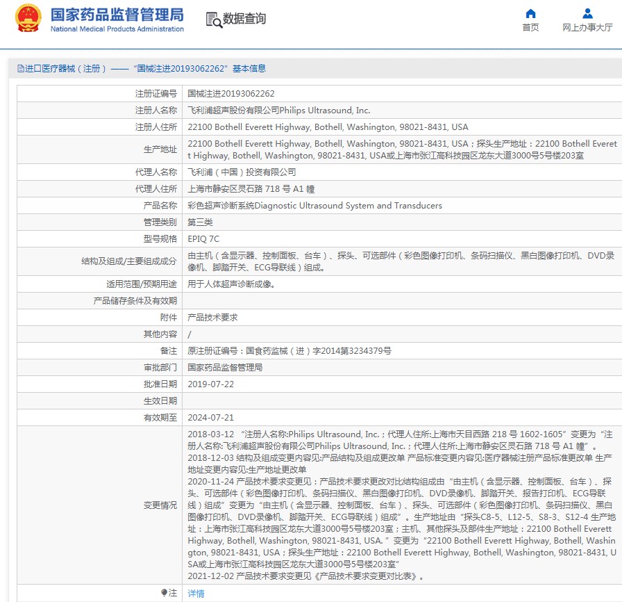Select the 2018-03-12 change record entry

click(401, 441)
